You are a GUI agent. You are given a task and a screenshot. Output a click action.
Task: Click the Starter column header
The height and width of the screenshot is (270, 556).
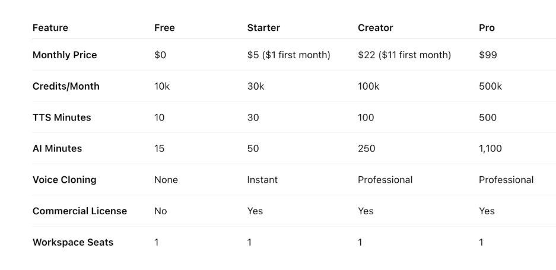[x=263, y=28]
